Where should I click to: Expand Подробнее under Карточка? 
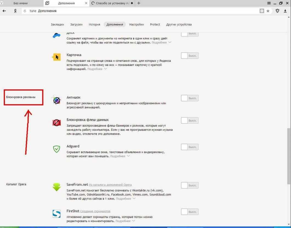point(97,69)
